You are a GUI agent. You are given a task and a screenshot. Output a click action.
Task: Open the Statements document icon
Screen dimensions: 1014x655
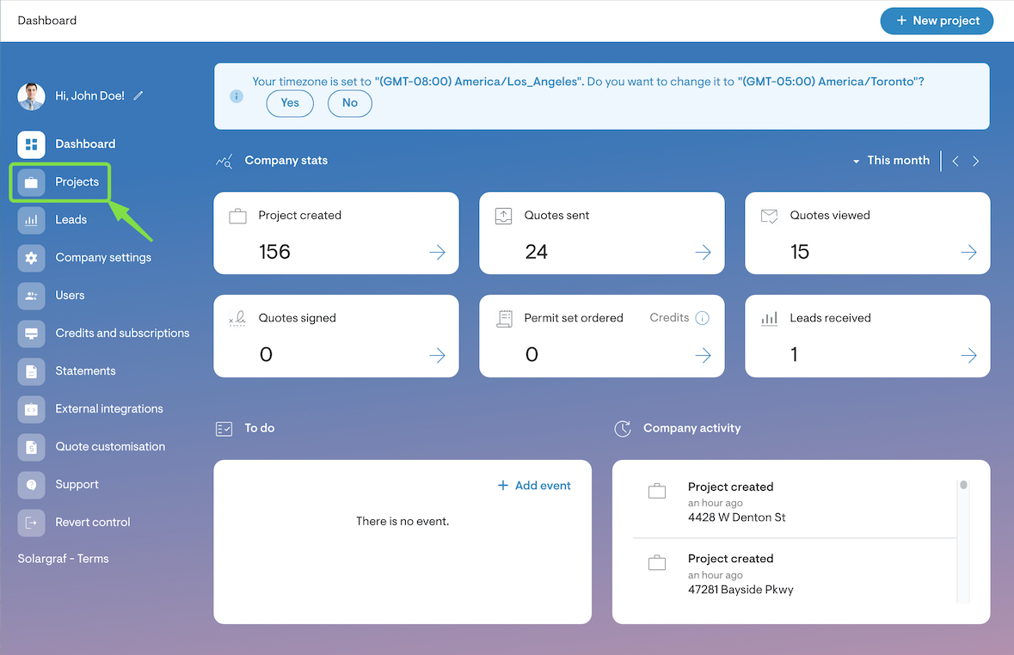29,371
